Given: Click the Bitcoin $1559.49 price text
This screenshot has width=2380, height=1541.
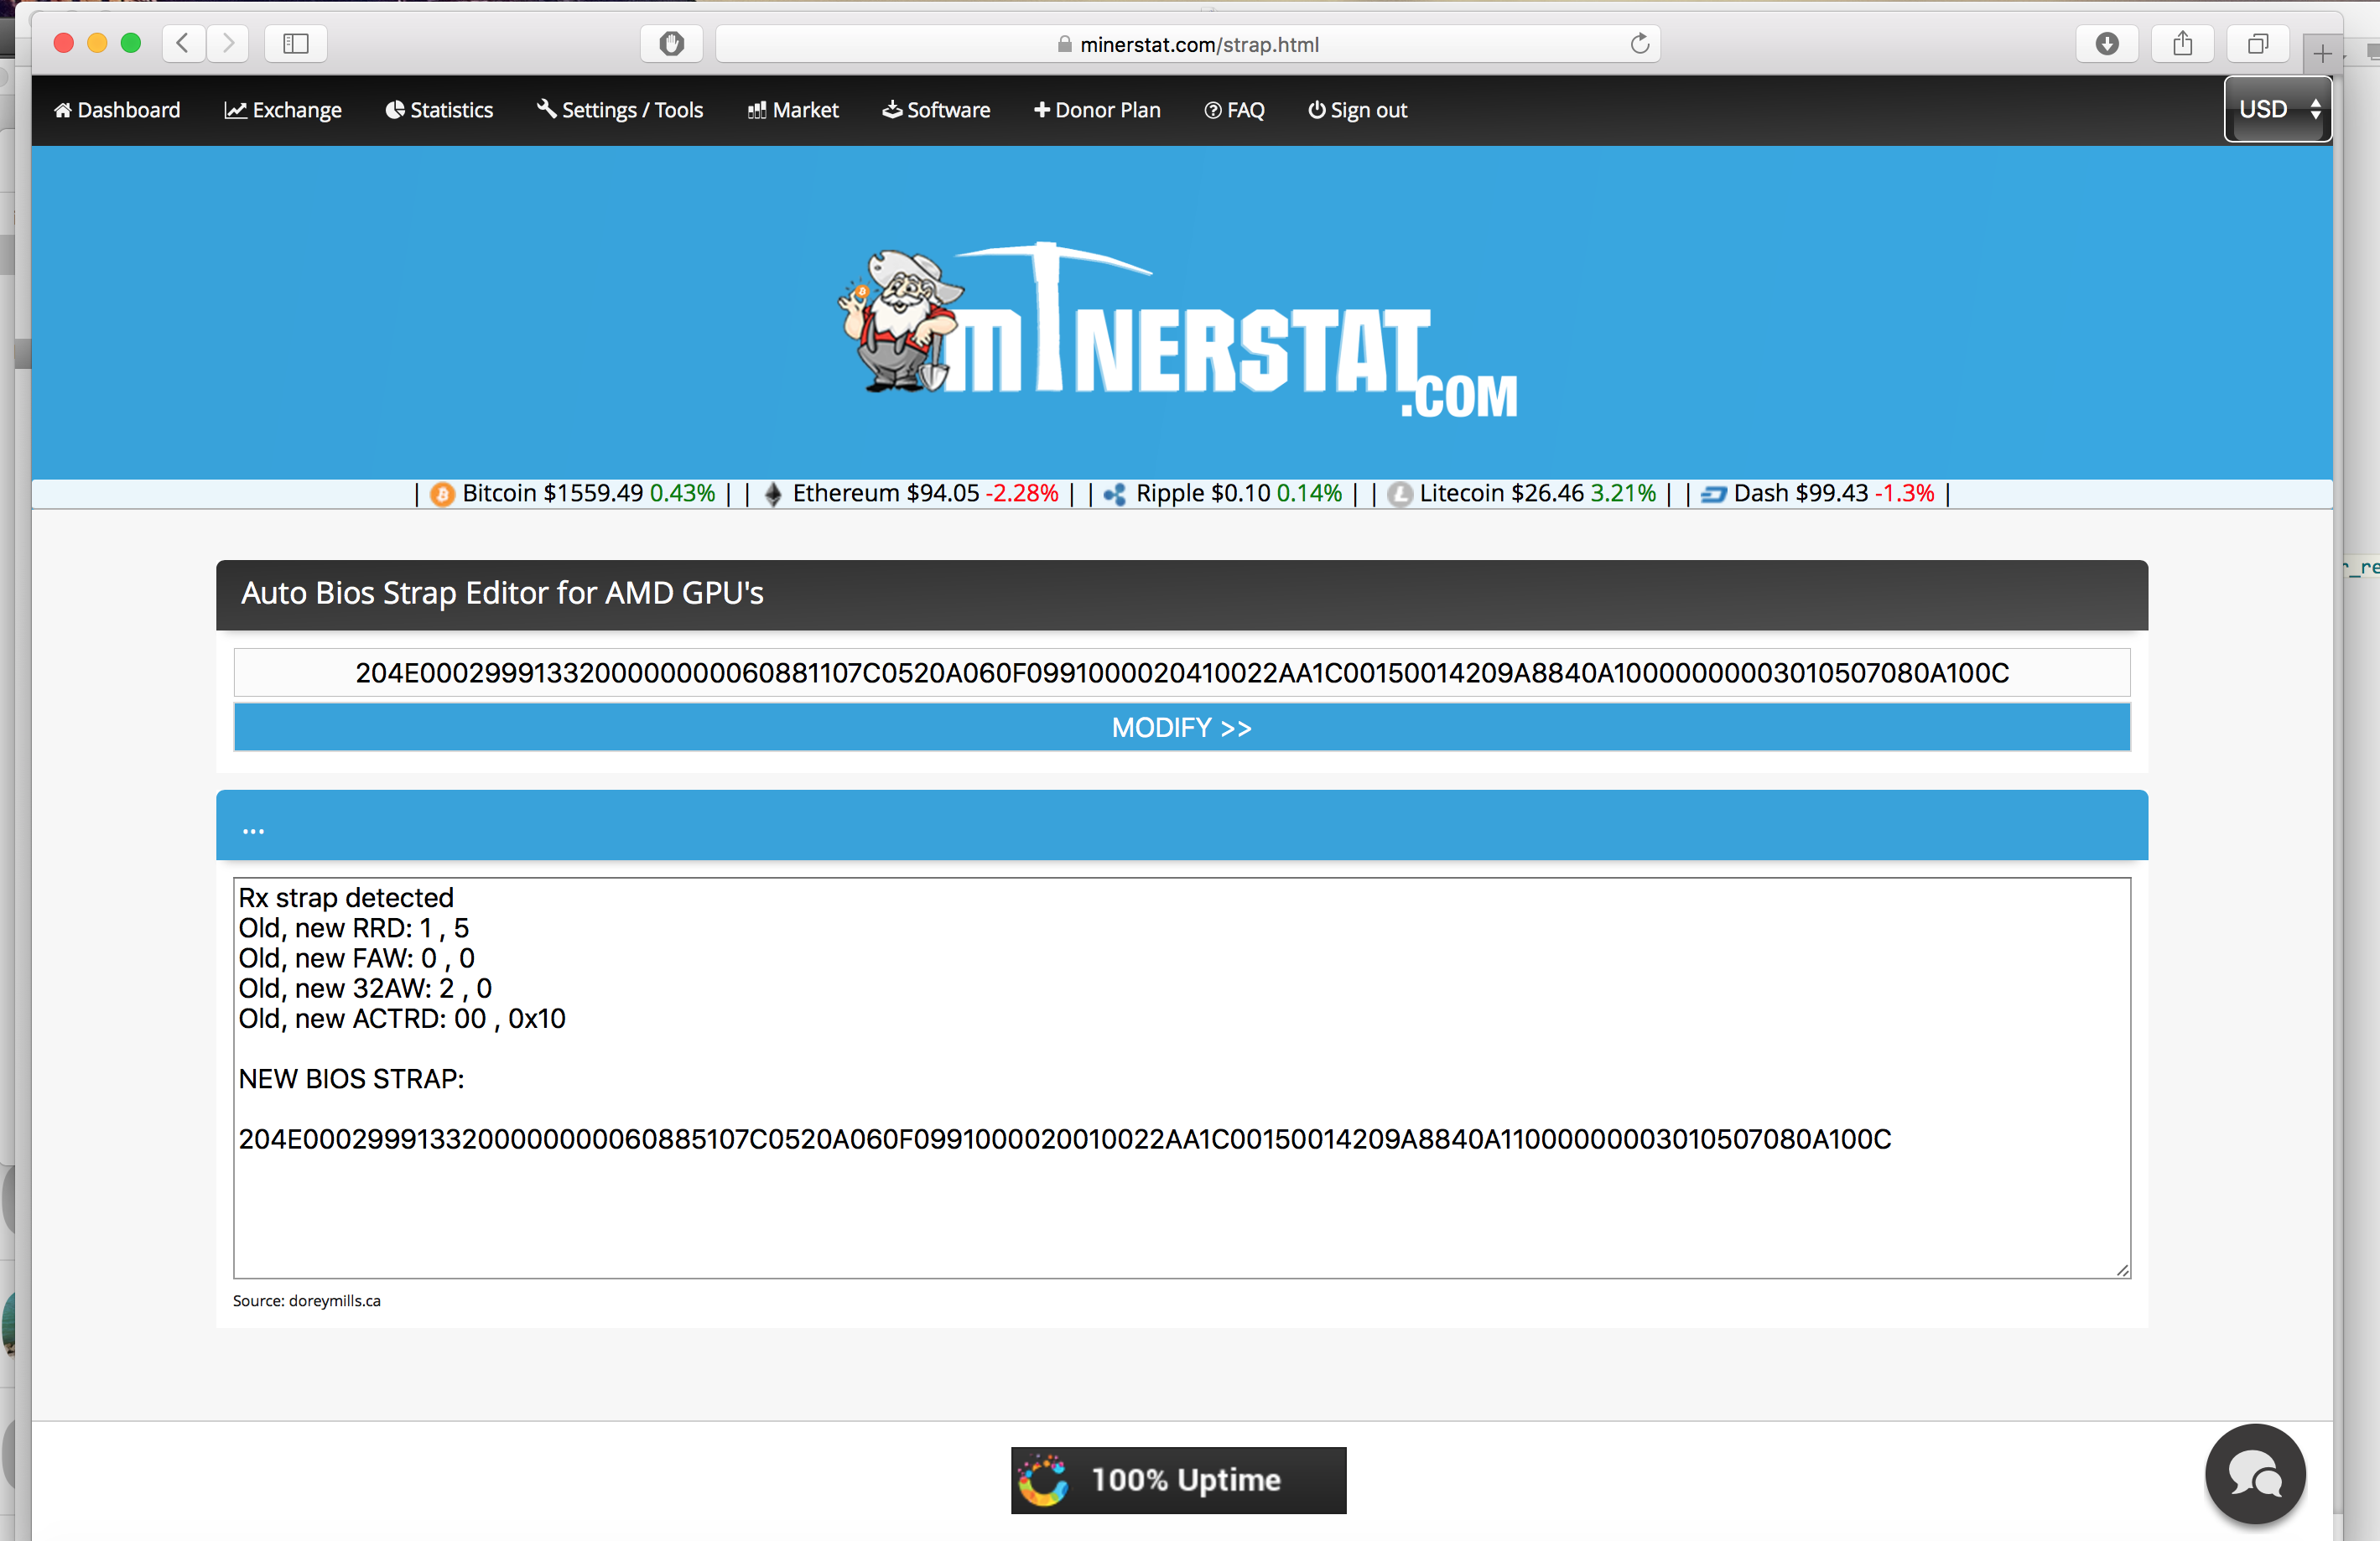Looking at the screenshot, I should click(553, 493).
